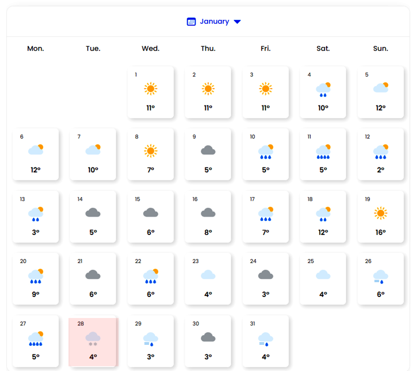Click the blue calendar icon beside January
The width and height of the screenshot is (413, 371).
pos(191,22)
